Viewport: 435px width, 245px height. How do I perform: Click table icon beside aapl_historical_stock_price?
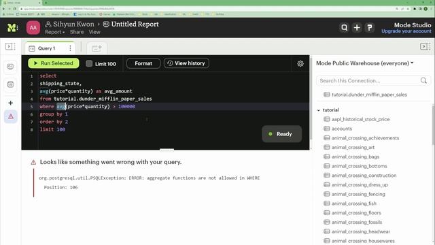pos(326,119)
